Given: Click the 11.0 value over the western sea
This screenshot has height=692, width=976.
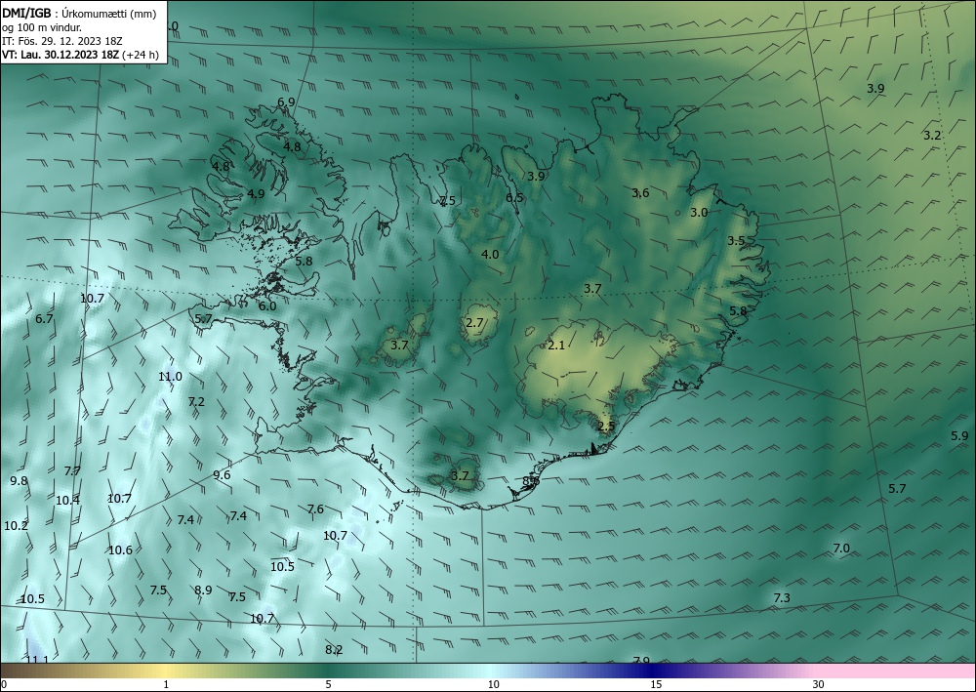Looking at the screenshot, I should point(170,377).
